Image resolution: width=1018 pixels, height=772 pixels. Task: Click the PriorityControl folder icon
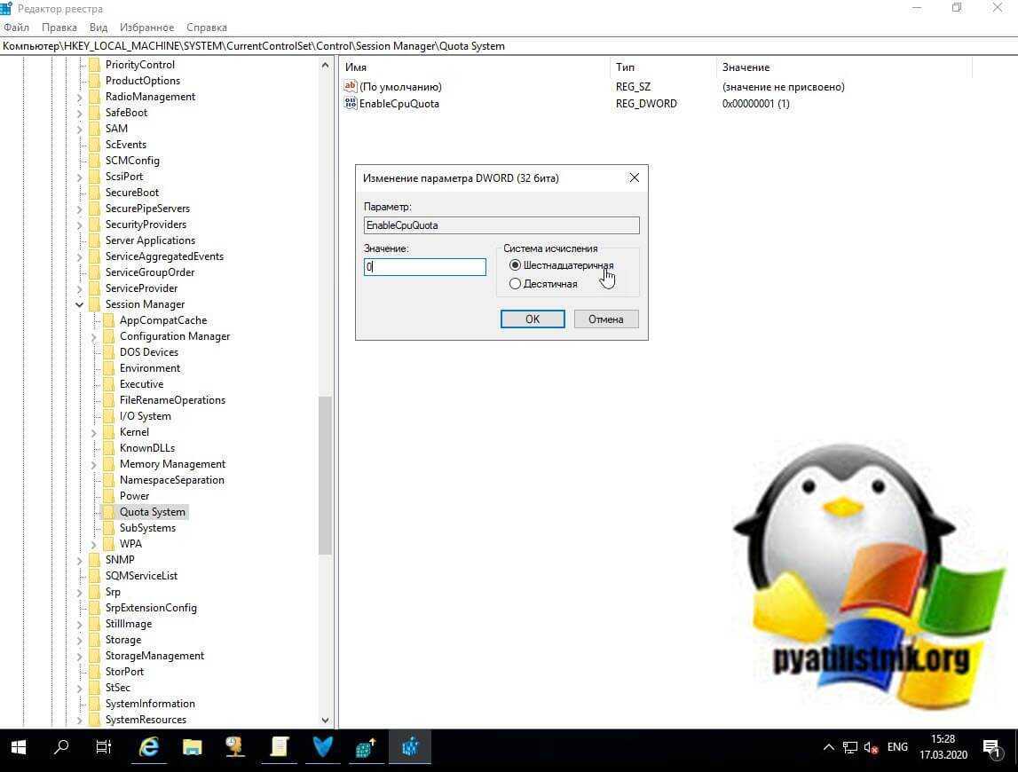(94, 64)
